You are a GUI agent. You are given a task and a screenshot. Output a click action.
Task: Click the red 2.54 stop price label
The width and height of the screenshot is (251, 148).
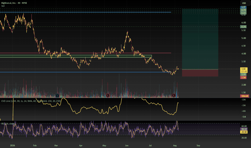tap(243, 77)
